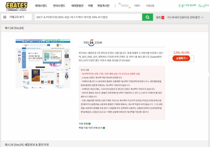This screenshot has height=147, width=210.
Task: Click the 유의 사항 label
Action: coord(85,70)
